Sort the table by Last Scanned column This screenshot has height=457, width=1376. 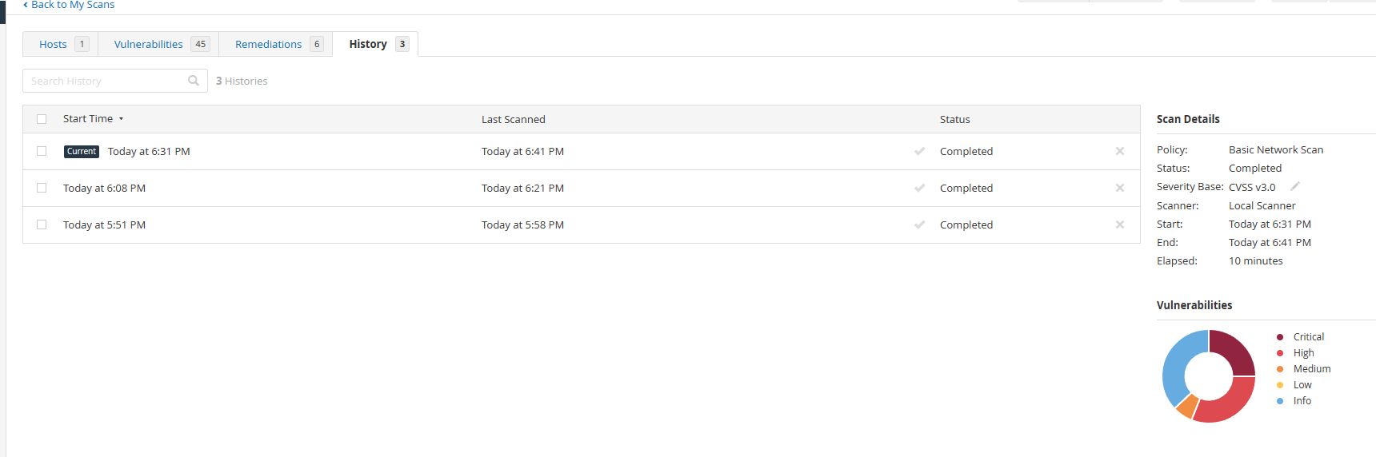pyautogui.click(x=513, y=119)
